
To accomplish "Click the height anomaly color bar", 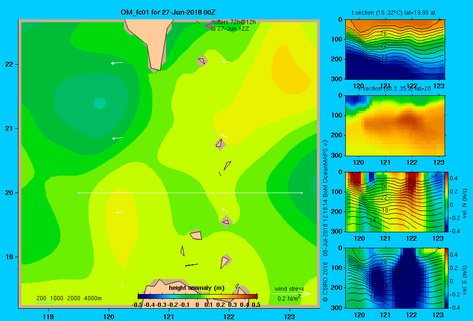I will [198, 296].
